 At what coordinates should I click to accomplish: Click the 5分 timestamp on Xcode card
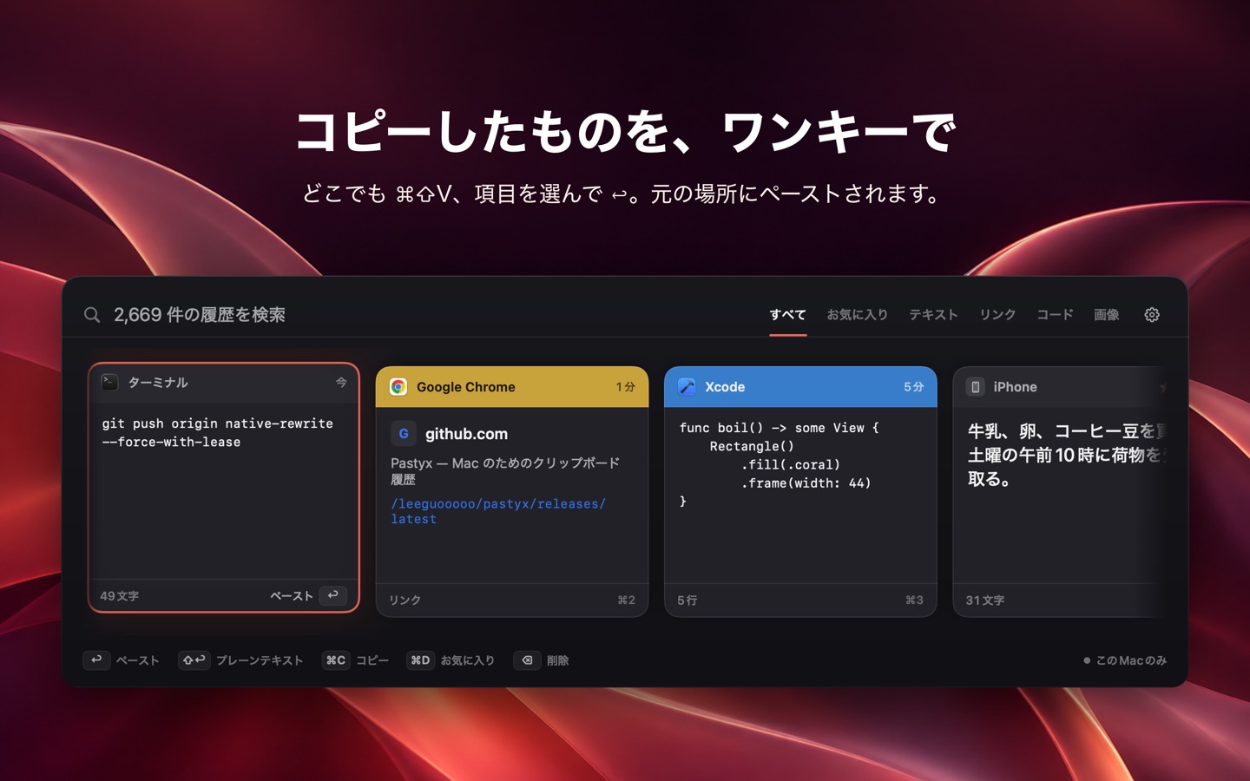(x=914, y=387)
